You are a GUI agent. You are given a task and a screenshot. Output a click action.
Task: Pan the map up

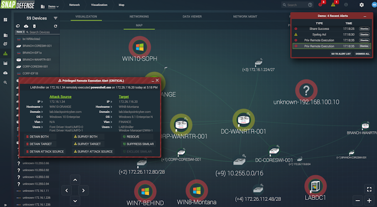tap(75, 180)
